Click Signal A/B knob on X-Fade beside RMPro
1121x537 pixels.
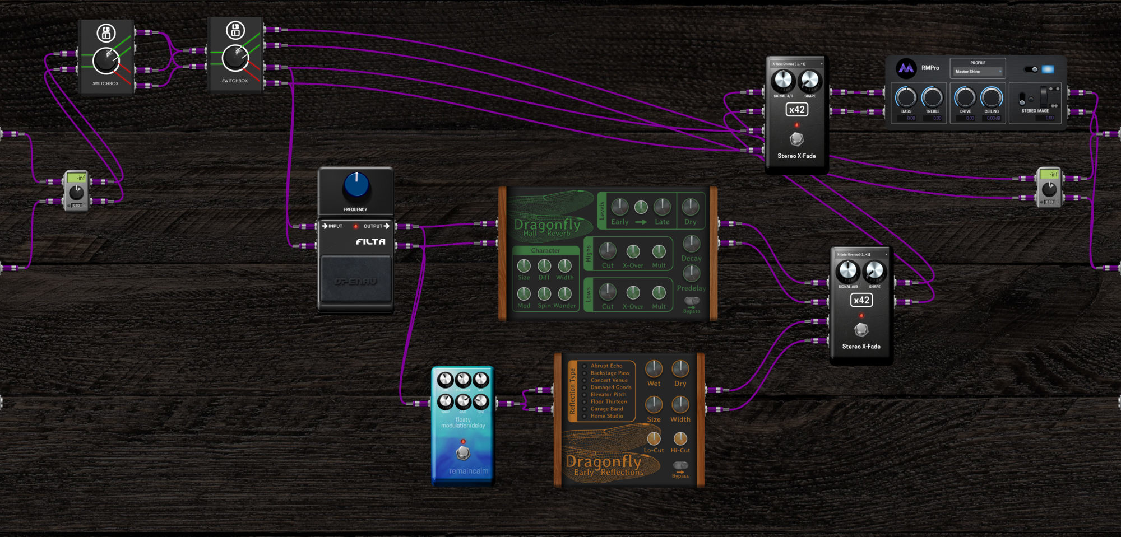[782, 81]
